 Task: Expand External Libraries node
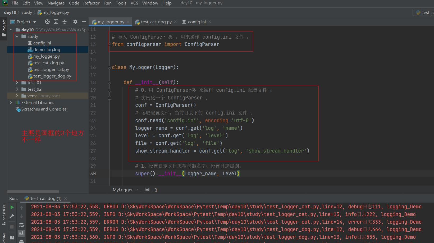11,102
